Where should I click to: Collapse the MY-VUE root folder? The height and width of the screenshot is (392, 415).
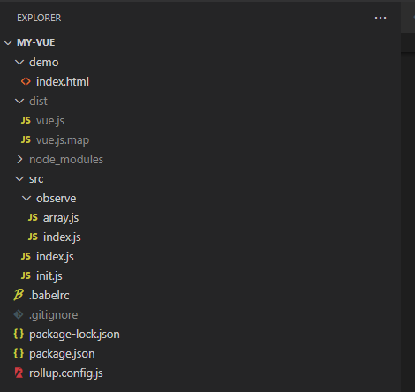pyautogui.click(x=8, y=42)
